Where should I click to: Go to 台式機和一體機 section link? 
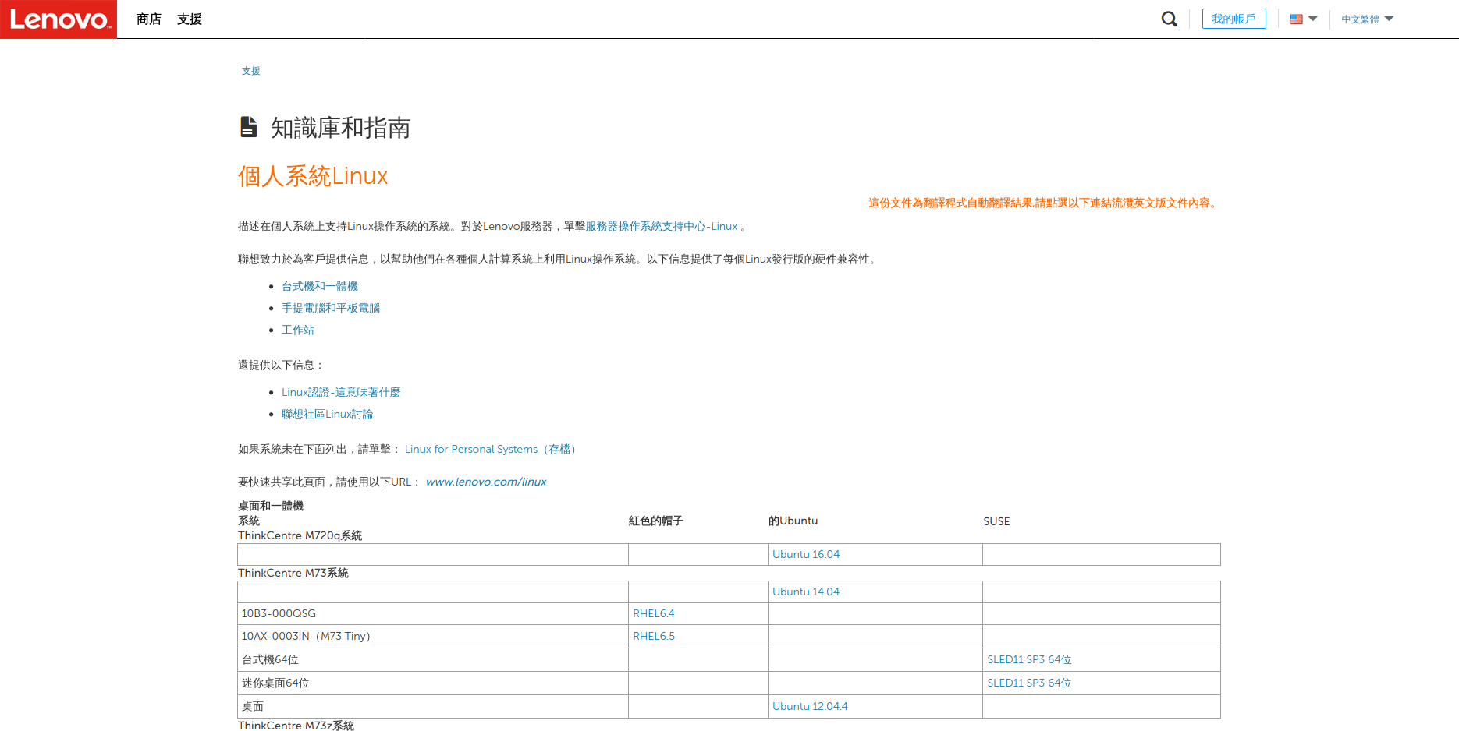(320, 286)
